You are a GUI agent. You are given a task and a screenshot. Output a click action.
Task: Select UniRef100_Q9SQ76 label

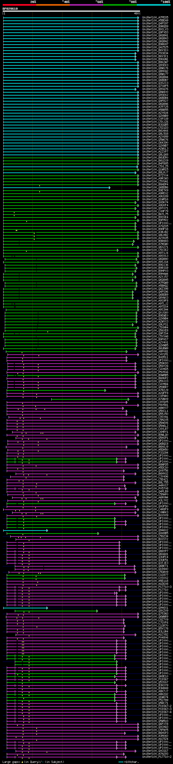pyautogui.click(x=155, y=89)
